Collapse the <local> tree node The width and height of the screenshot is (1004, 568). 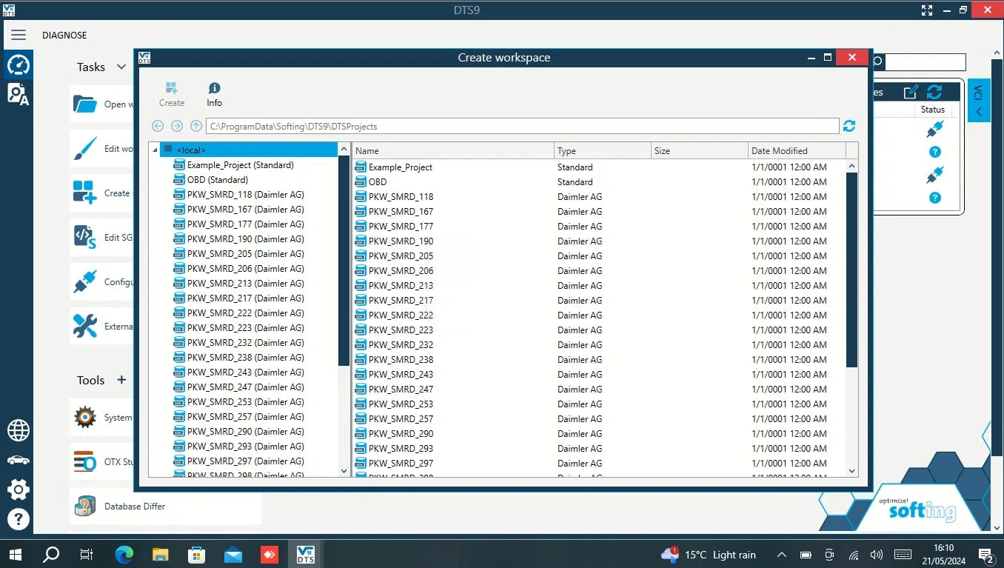pyautogui.click(x=155, y=150)
